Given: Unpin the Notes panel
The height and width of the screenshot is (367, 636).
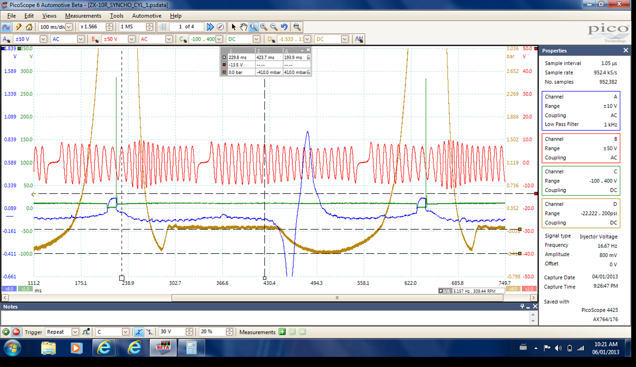Looking at the screenshot, I should (x=522, y=306).
